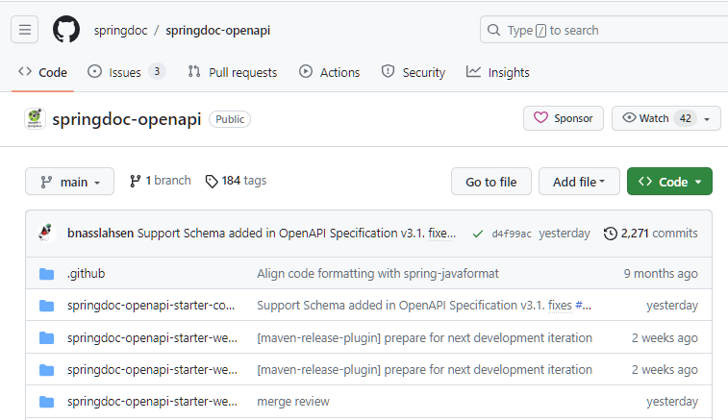
Task: Open commit message Align code formatting with spring-javaformat
Action: point(378,274)
